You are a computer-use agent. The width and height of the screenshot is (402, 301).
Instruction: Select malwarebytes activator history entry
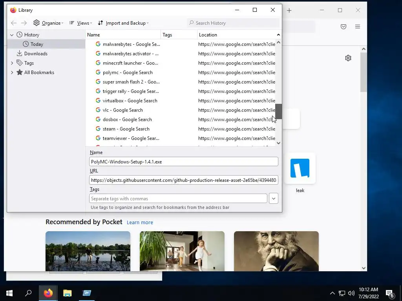pos(181,54)
